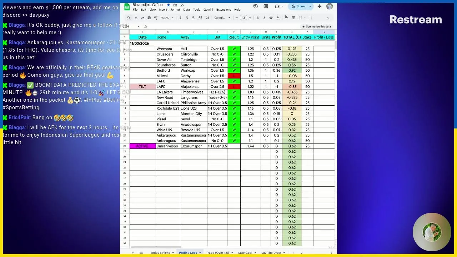Toggle italic formatting
The width and height of the screenshot is (457, 257).
(264, 18)
